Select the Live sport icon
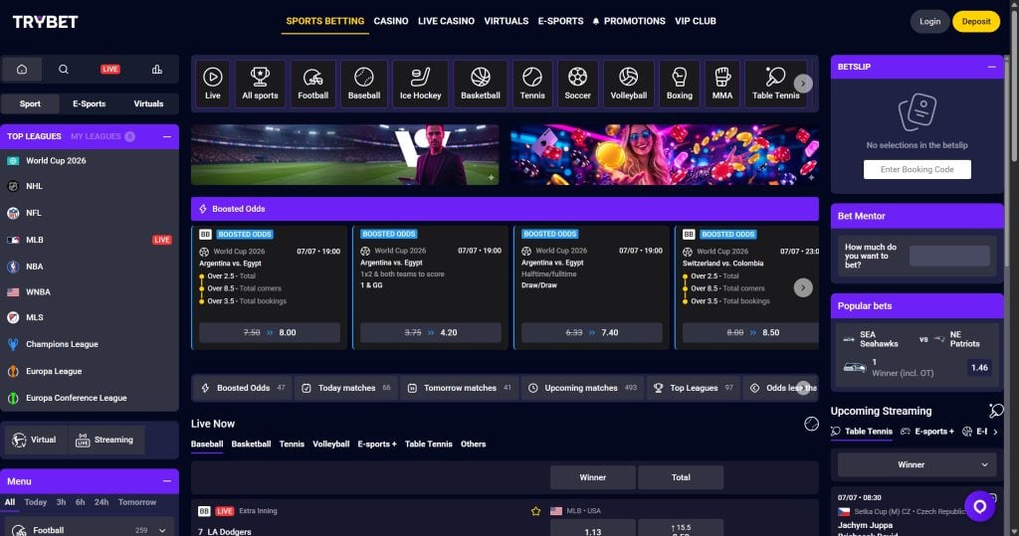 click(213, 84)
